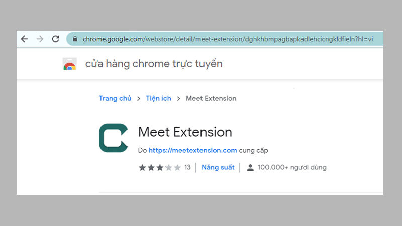Click the rating count 13
This screenshot has height=226, width=402.
coord(187,167)
